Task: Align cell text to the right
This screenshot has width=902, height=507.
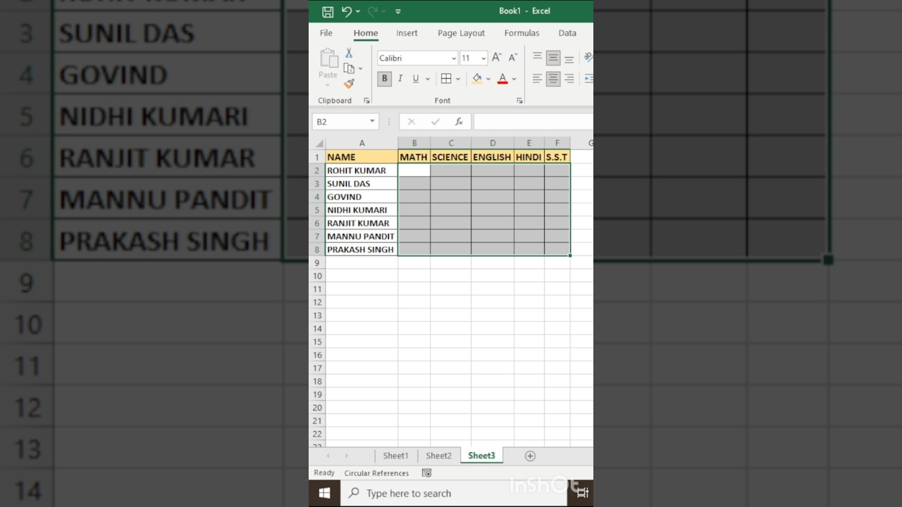Action: click(569, 79)
